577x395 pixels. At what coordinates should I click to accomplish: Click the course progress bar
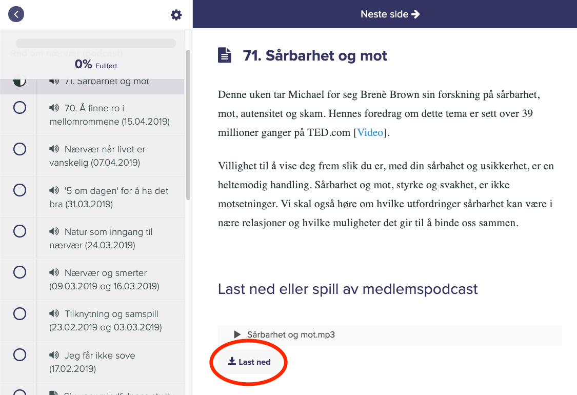coord(96,43)
